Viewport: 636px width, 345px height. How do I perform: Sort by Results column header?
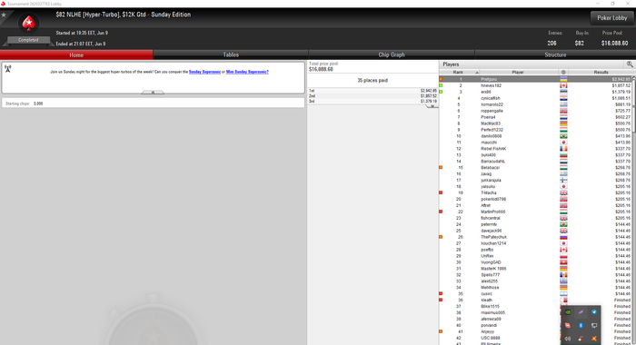tap(601, 72)
